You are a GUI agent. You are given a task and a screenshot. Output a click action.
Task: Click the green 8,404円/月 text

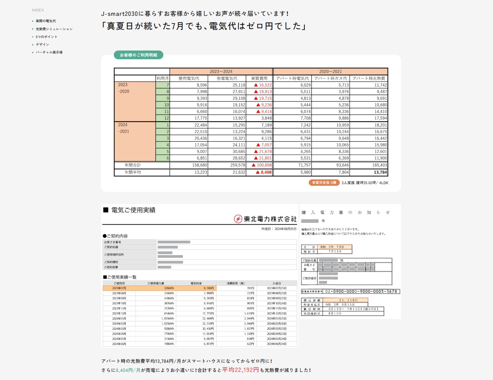click(128, 370)
